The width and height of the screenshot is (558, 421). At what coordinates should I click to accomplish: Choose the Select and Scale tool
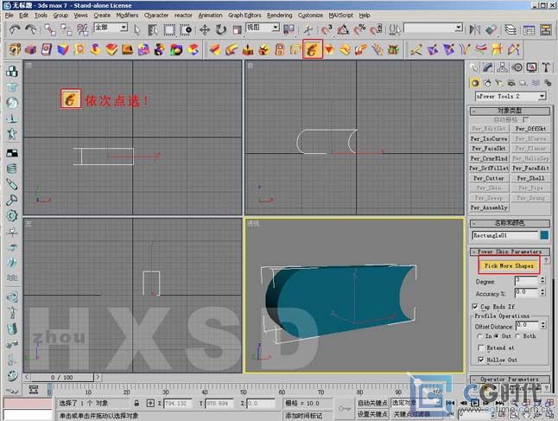(x=237, y=30)
